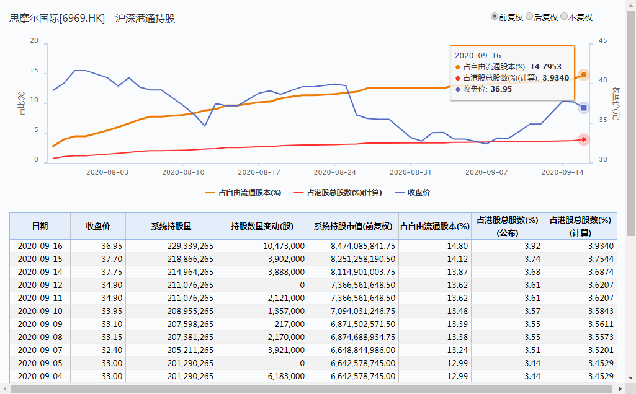Click the horizontal scrollbar thumb

click(311, 389)
